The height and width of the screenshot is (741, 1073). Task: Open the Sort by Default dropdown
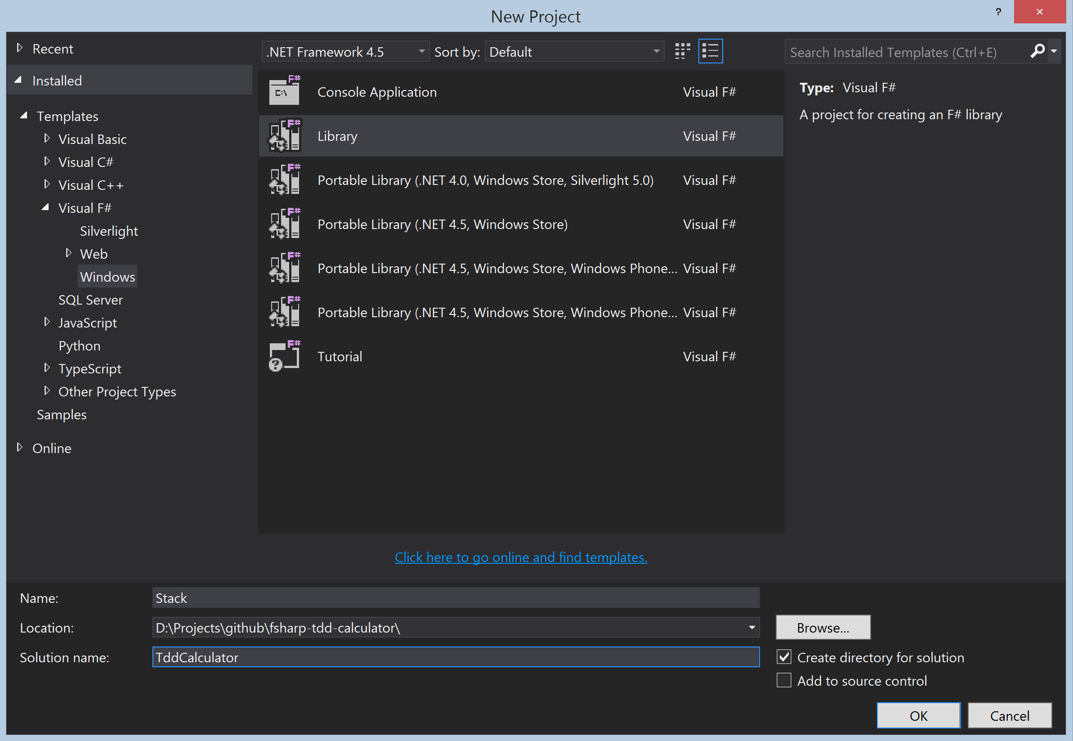pos(574,52)
